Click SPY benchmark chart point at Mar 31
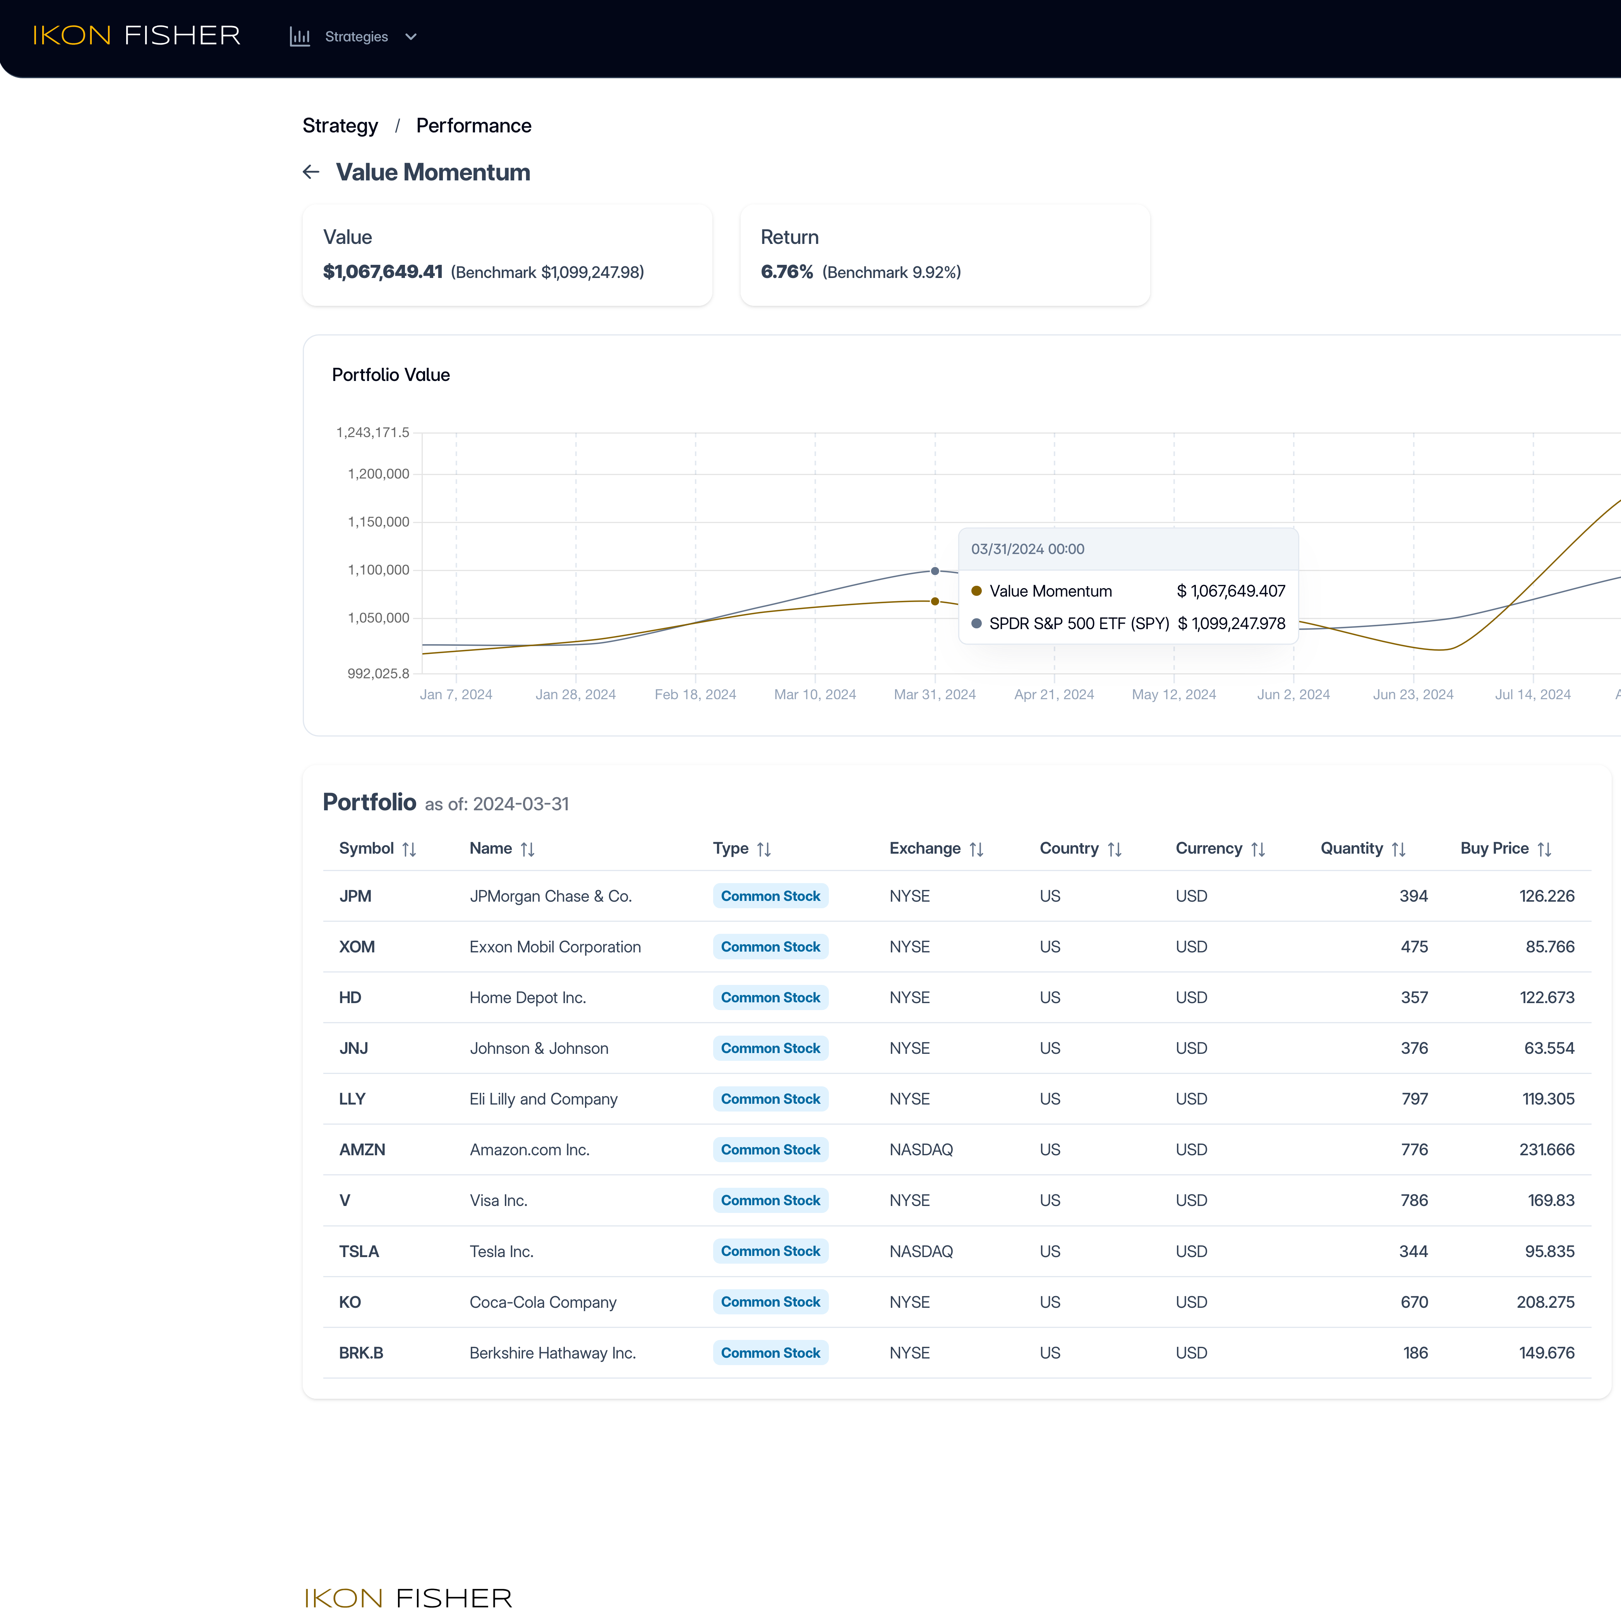1621x1621 pixels. pyautogui.click(x=935, y=571)
